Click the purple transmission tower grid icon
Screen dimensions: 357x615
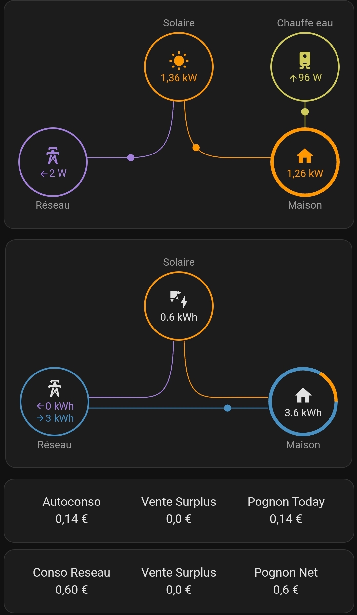[x=53, y=155]
